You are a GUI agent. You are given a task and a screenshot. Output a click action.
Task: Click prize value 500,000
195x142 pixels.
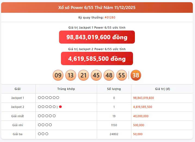pos(138,125)
